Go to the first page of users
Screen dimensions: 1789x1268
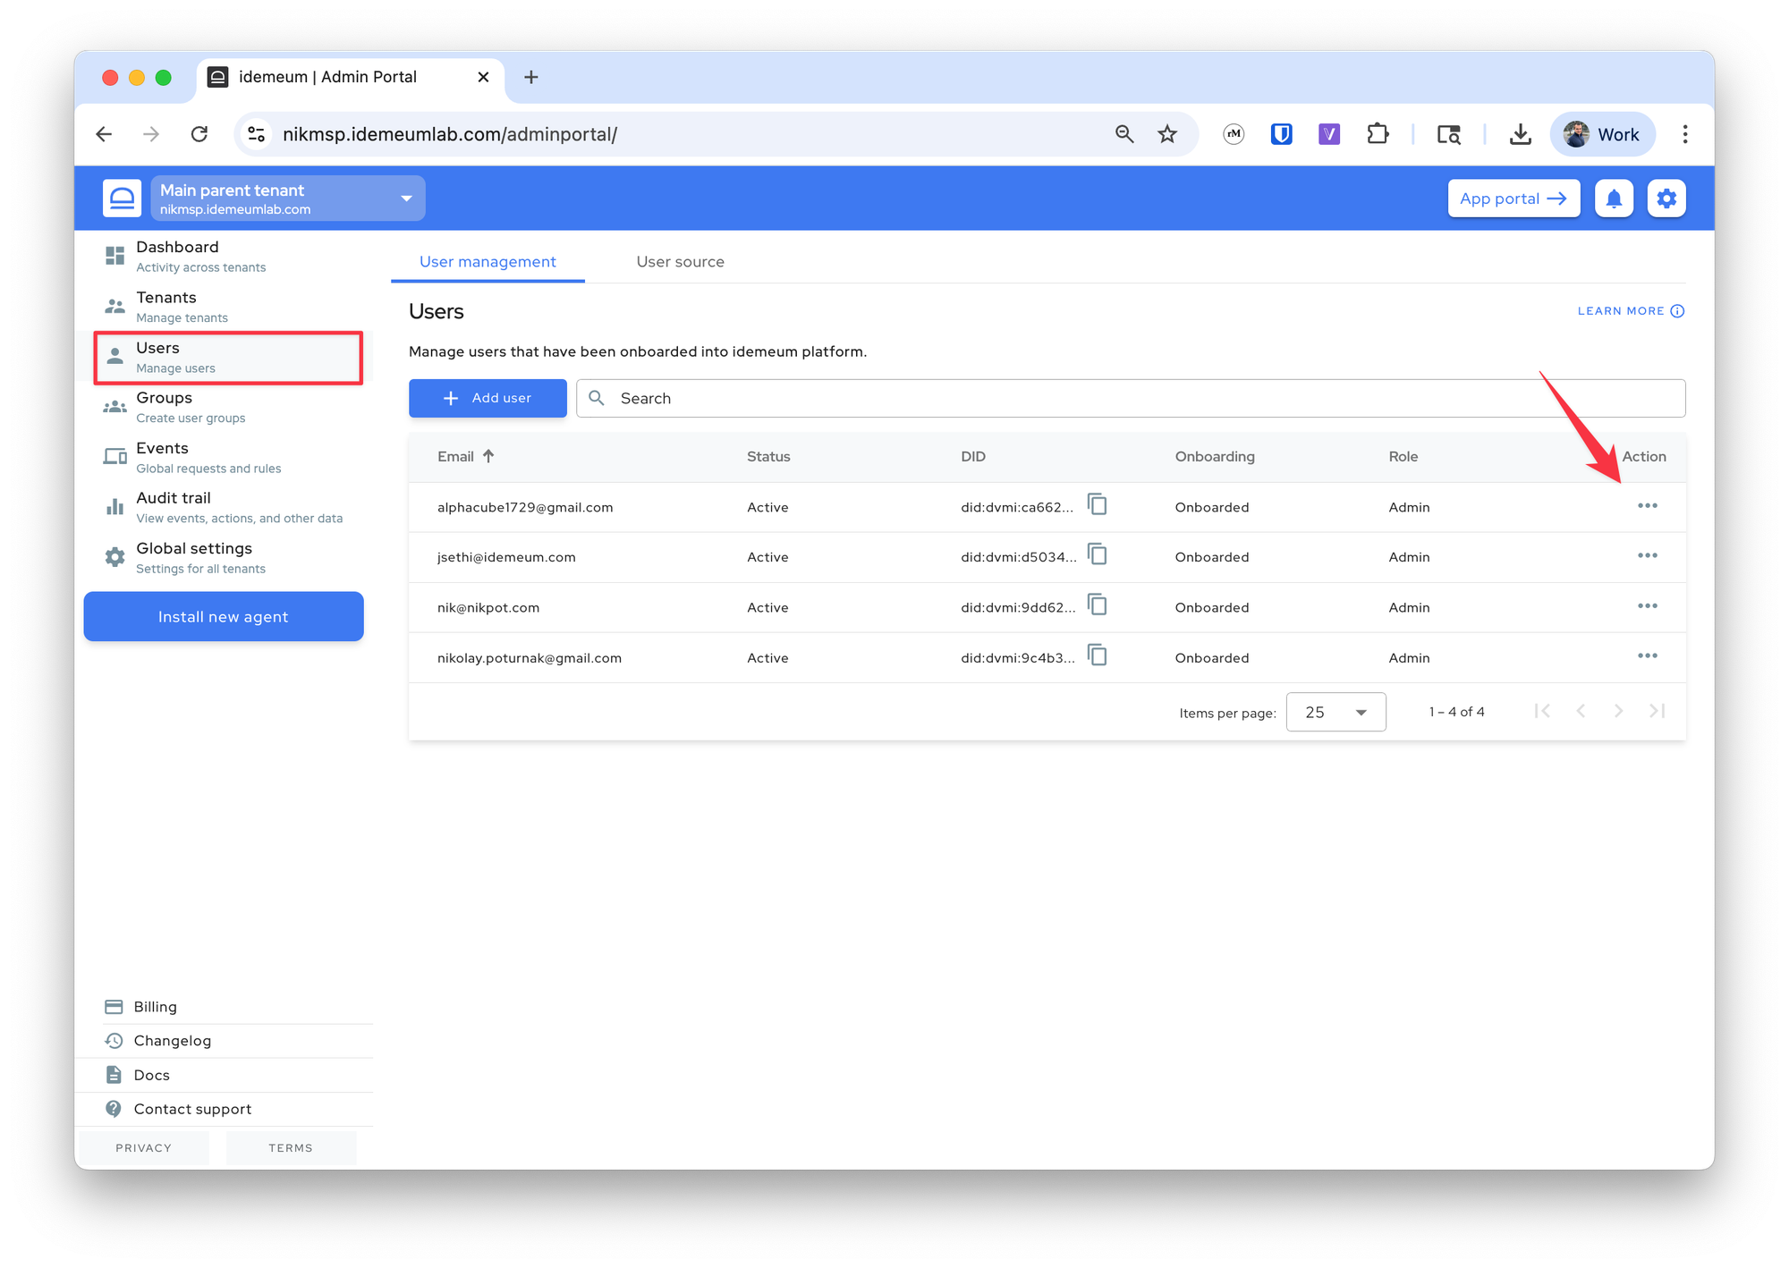click(x=1542, y=712)
